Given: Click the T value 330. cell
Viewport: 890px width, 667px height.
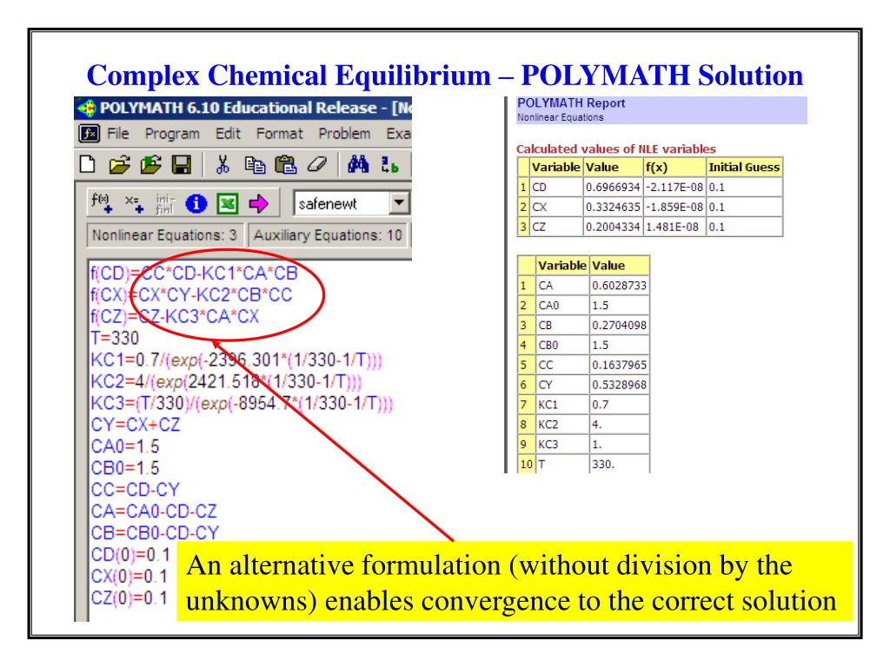Looking at the screenshot, I should [619, 464].
